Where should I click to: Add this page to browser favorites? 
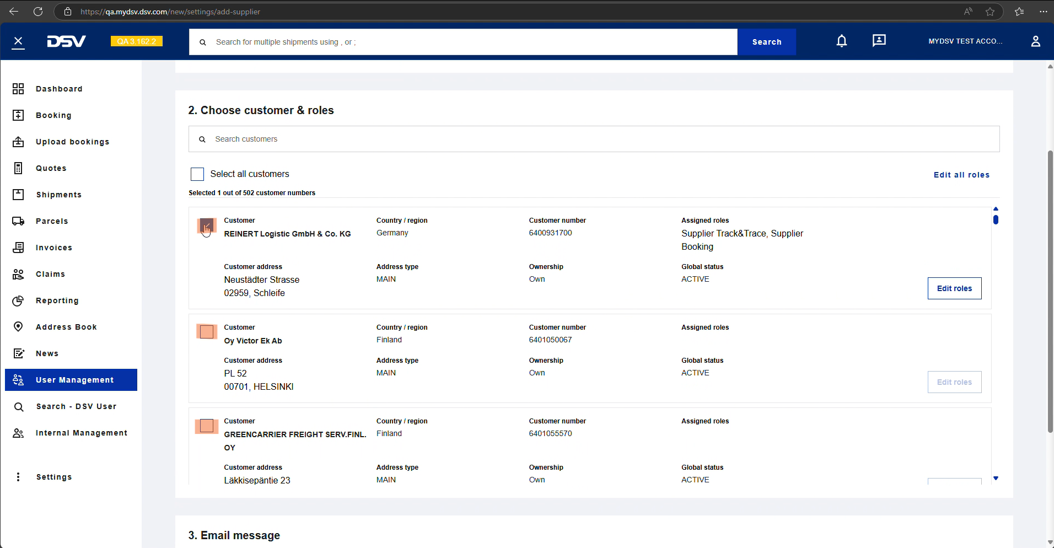(990, 12)
